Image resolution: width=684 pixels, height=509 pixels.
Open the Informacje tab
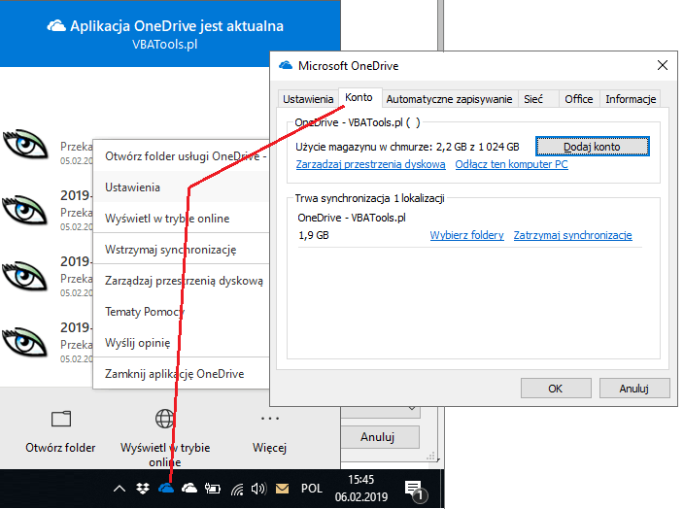631,99
